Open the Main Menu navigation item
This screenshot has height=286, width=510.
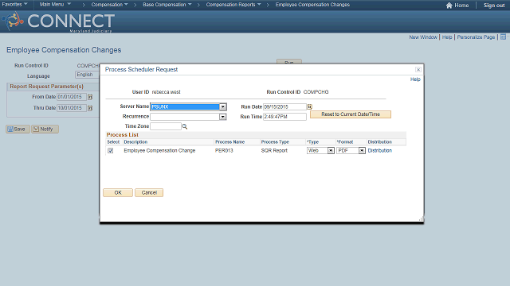(x=55, y=5)
